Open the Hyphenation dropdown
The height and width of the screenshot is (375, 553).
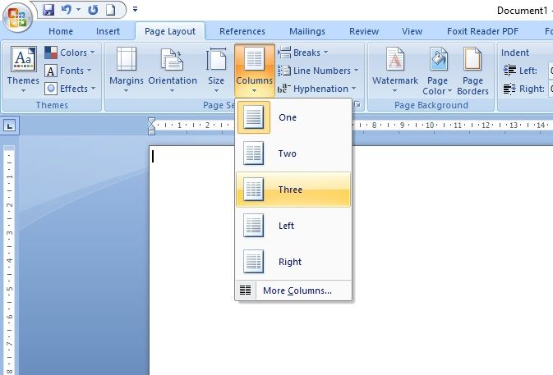[x=317, y=89]
